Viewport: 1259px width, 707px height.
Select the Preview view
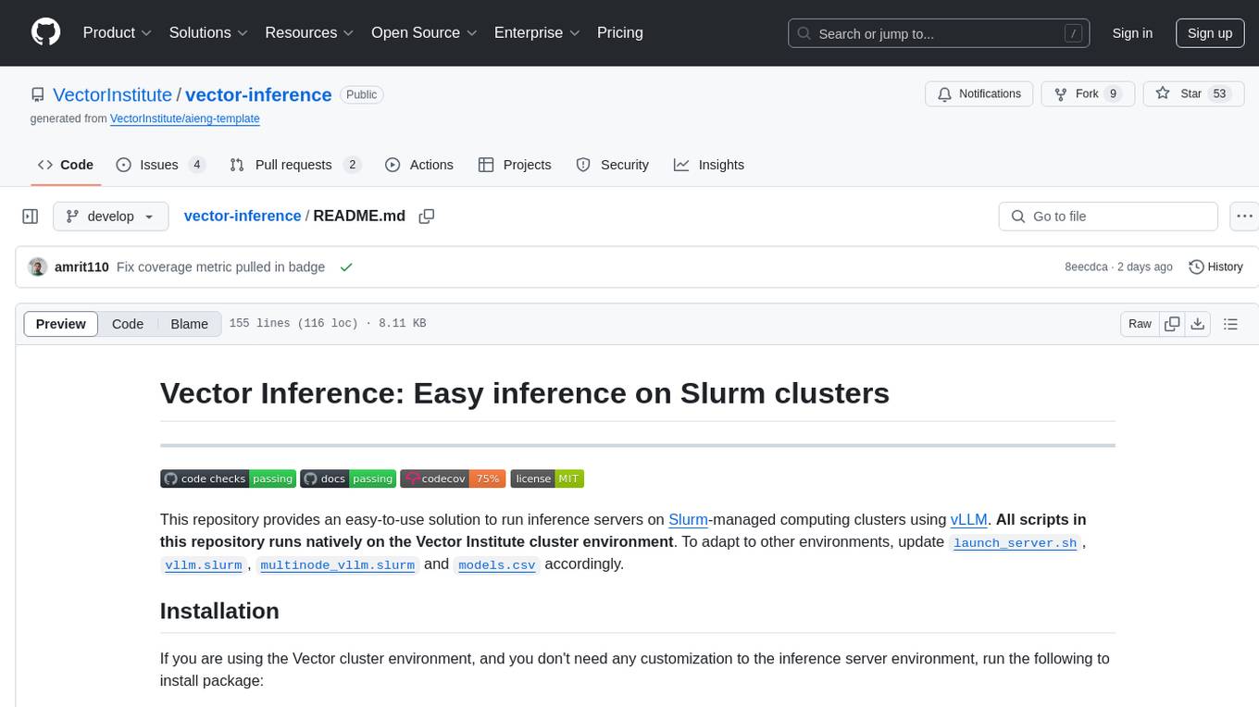(61, 324)
